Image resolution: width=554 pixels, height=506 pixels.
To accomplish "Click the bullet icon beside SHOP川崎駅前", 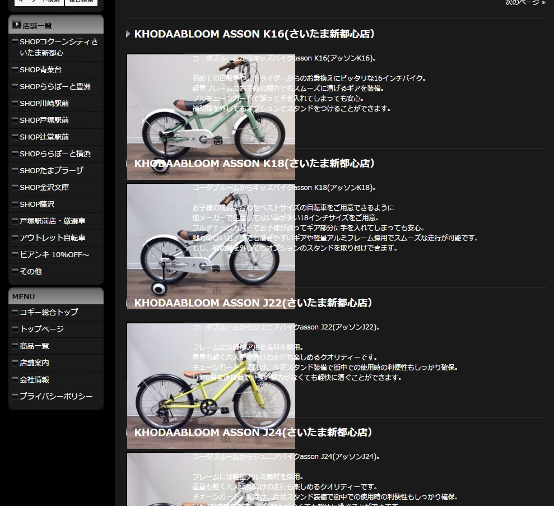I will coord(15,104).
